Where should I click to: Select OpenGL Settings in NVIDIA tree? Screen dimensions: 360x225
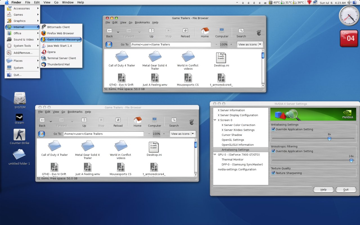pyautogui.click(x=233, y=140)
